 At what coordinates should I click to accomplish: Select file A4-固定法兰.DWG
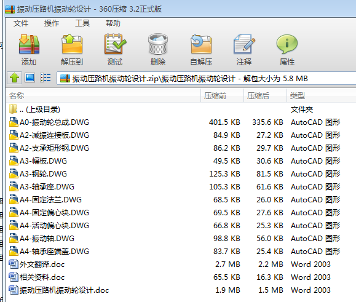tap(50, 200)
